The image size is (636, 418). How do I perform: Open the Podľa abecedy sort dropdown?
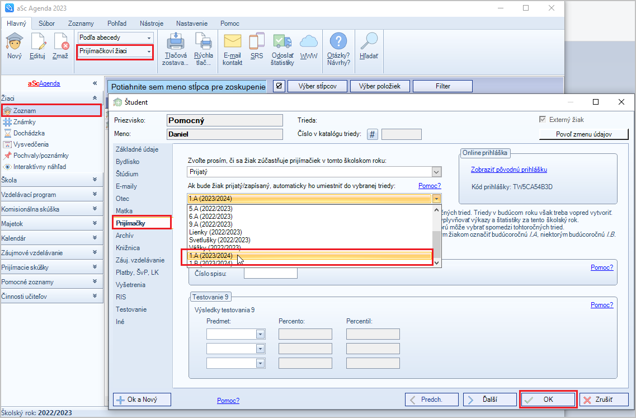click(116, 37)
